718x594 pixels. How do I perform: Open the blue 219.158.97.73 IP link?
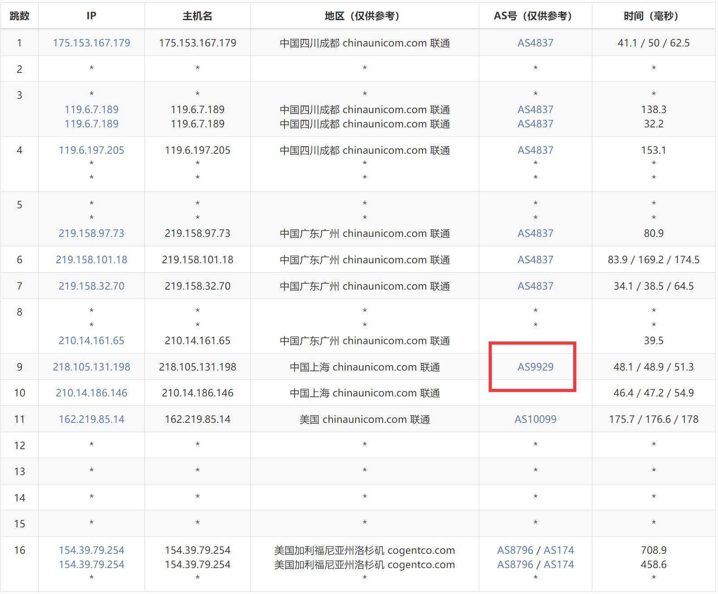tap(91, 233)
